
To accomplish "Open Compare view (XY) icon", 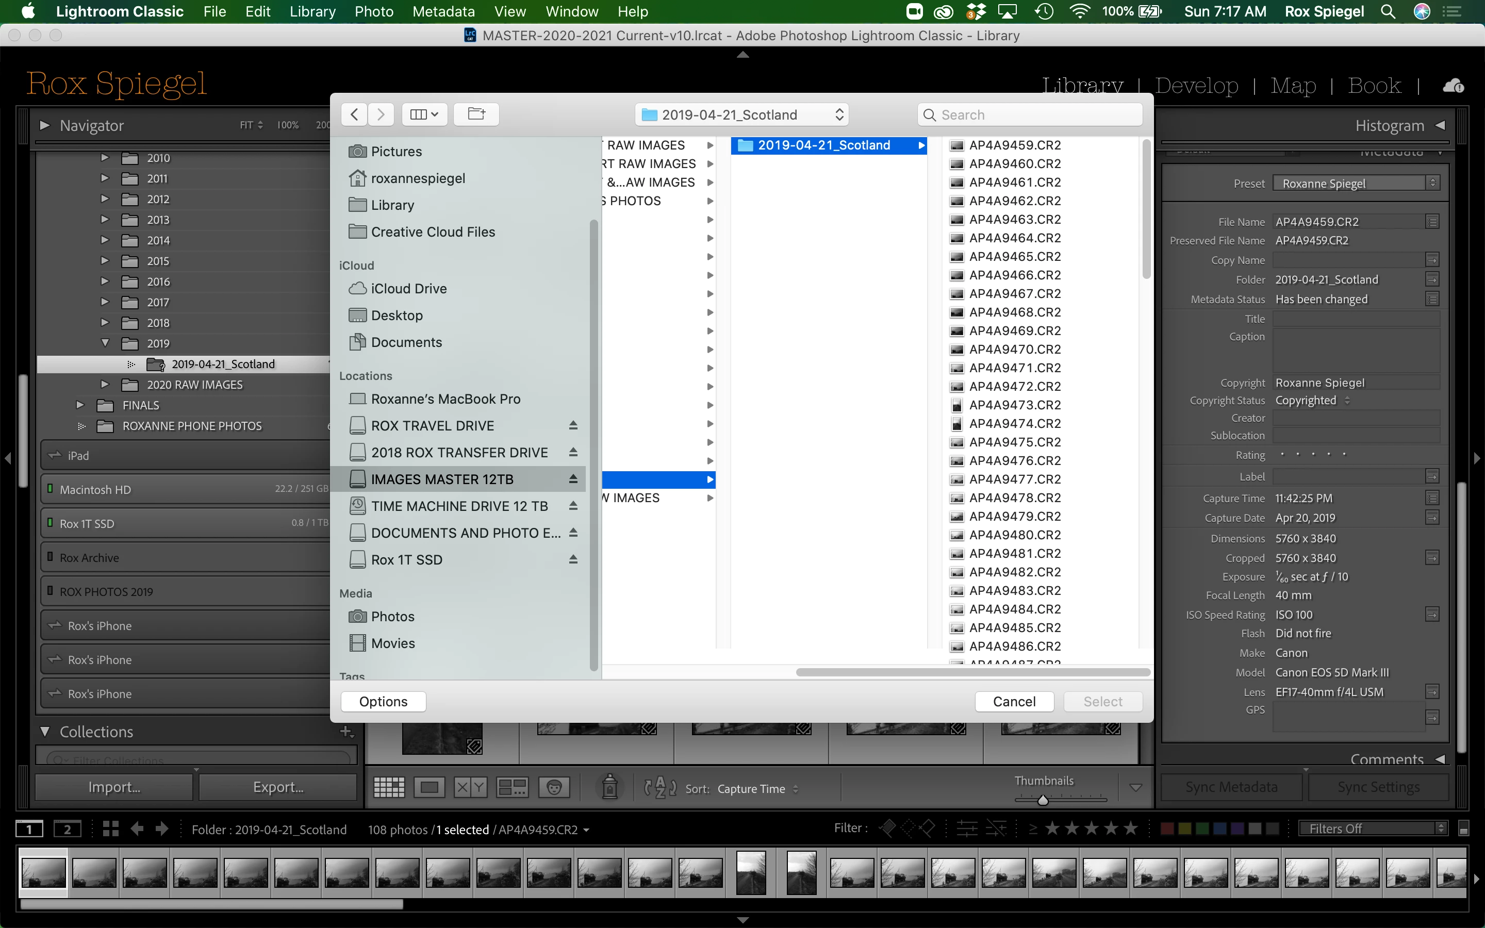I will [470, 787].
